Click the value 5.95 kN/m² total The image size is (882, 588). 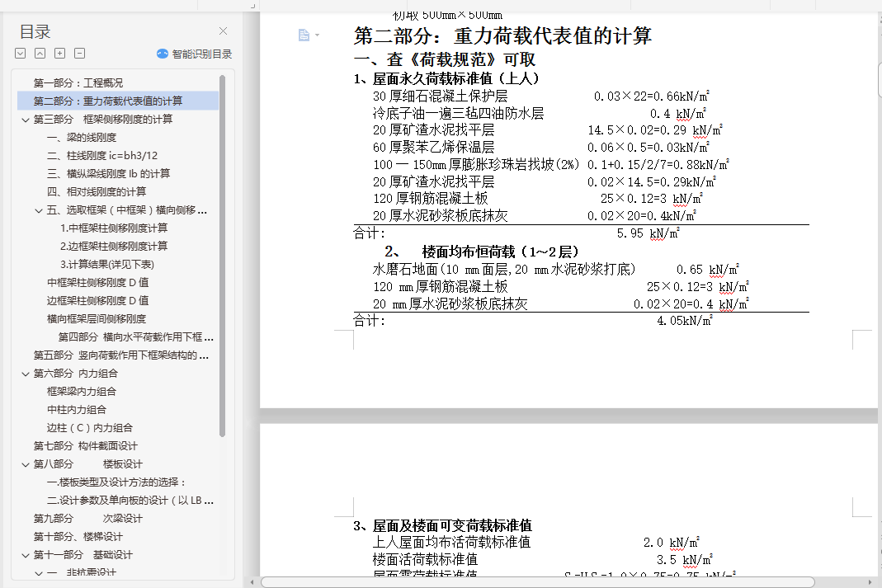coord(648,233)
